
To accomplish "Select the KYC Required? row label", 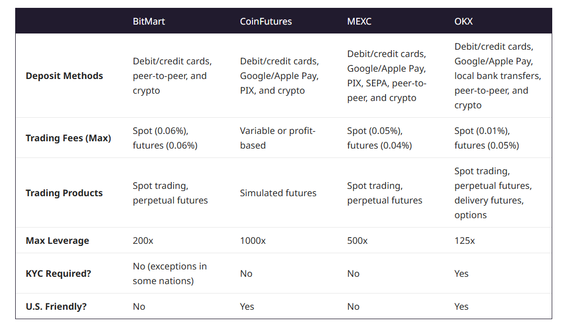I will (x=58, y=274).
